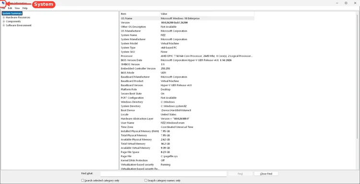Click the Value column header
360x184 pixels.
pyautogui.click(x=207, y=14)
